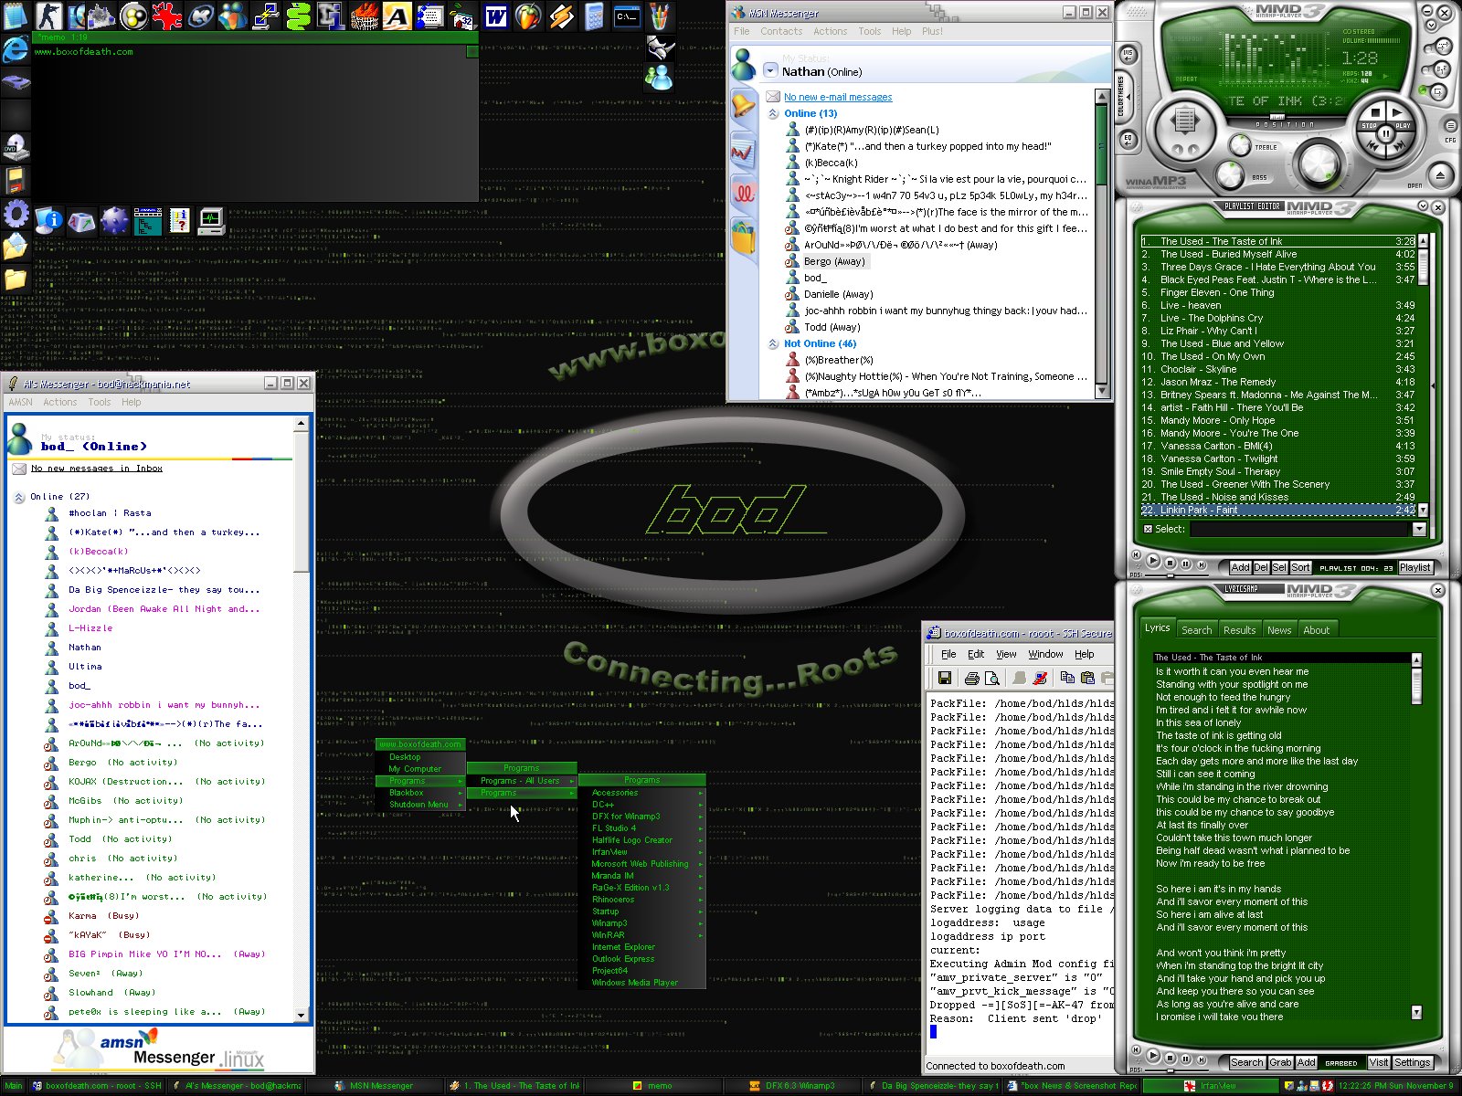Click disconnect icon in SSH toolbar
This screenshot has width=1462, height=1096.
[1041, 678]
